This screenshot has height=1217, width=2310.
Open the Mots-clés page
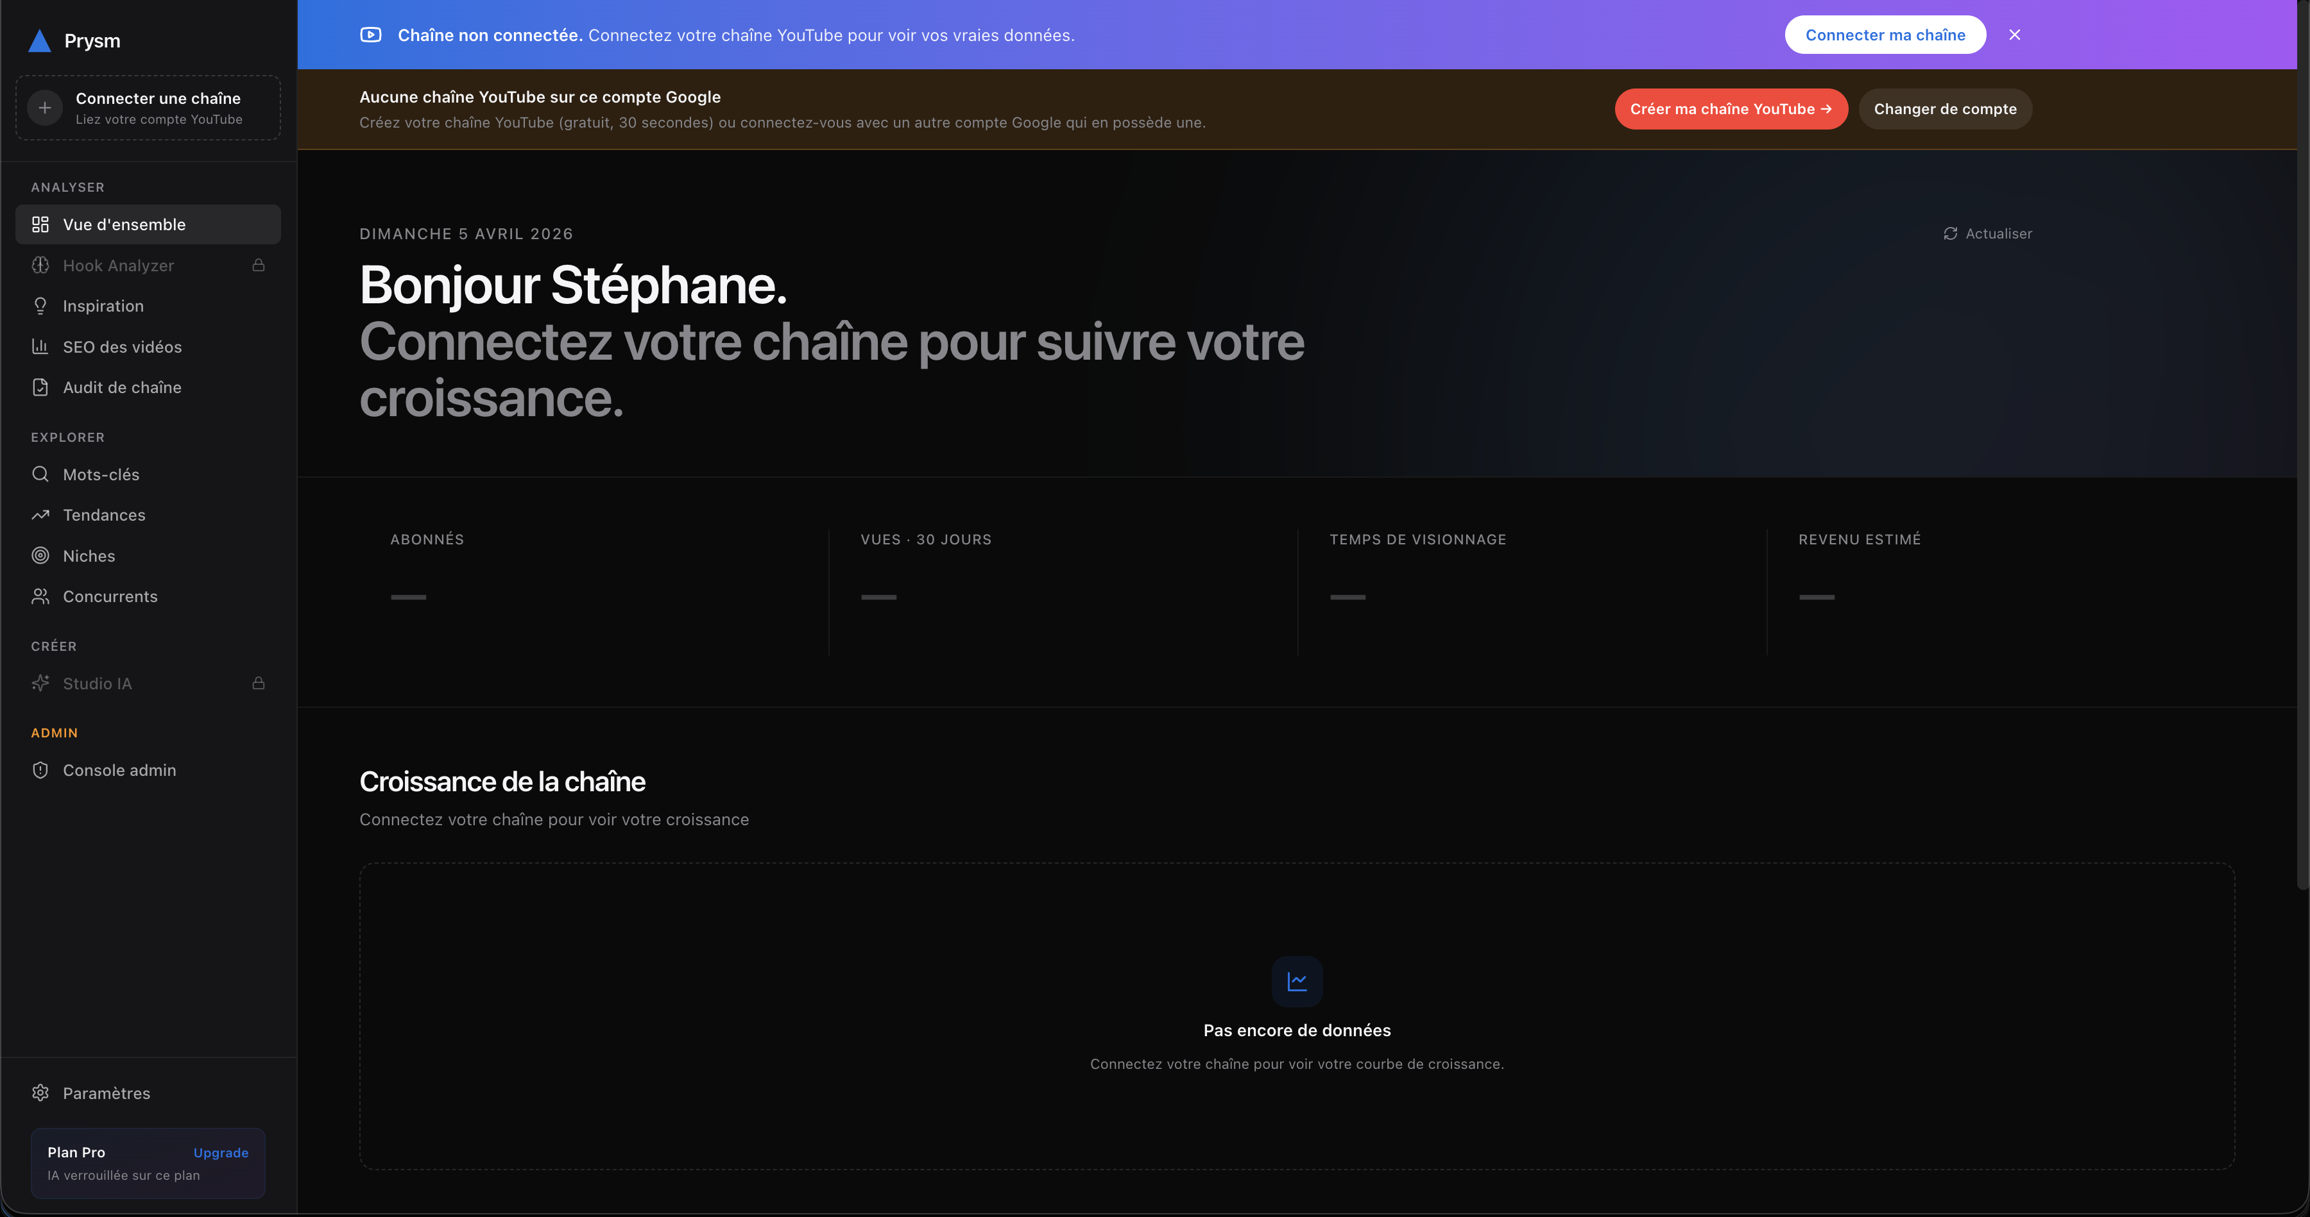click(101, 475)
